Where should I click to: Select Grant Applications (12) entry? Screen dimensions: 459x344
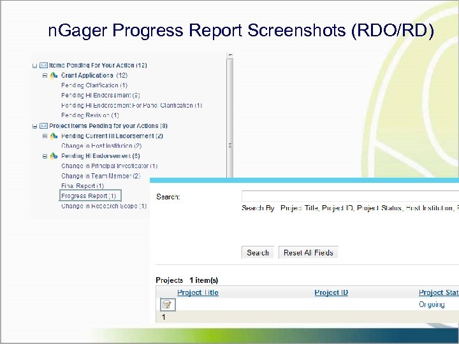pos(94,75)
